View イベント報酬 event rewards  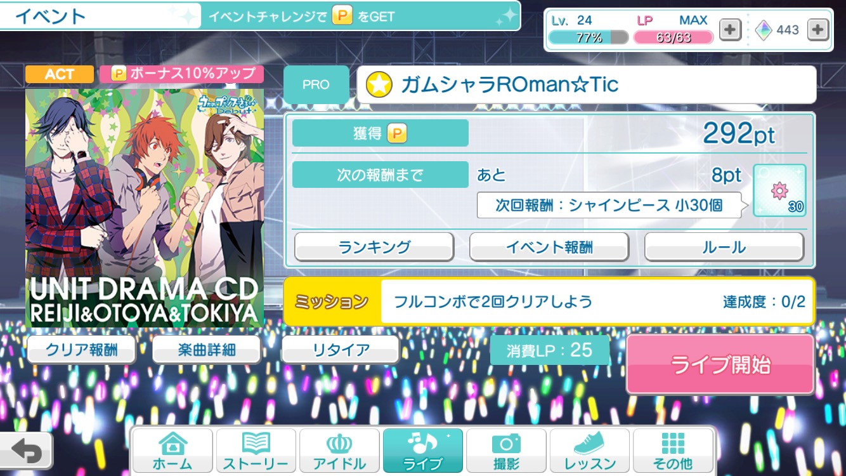(x=549, y=247)
